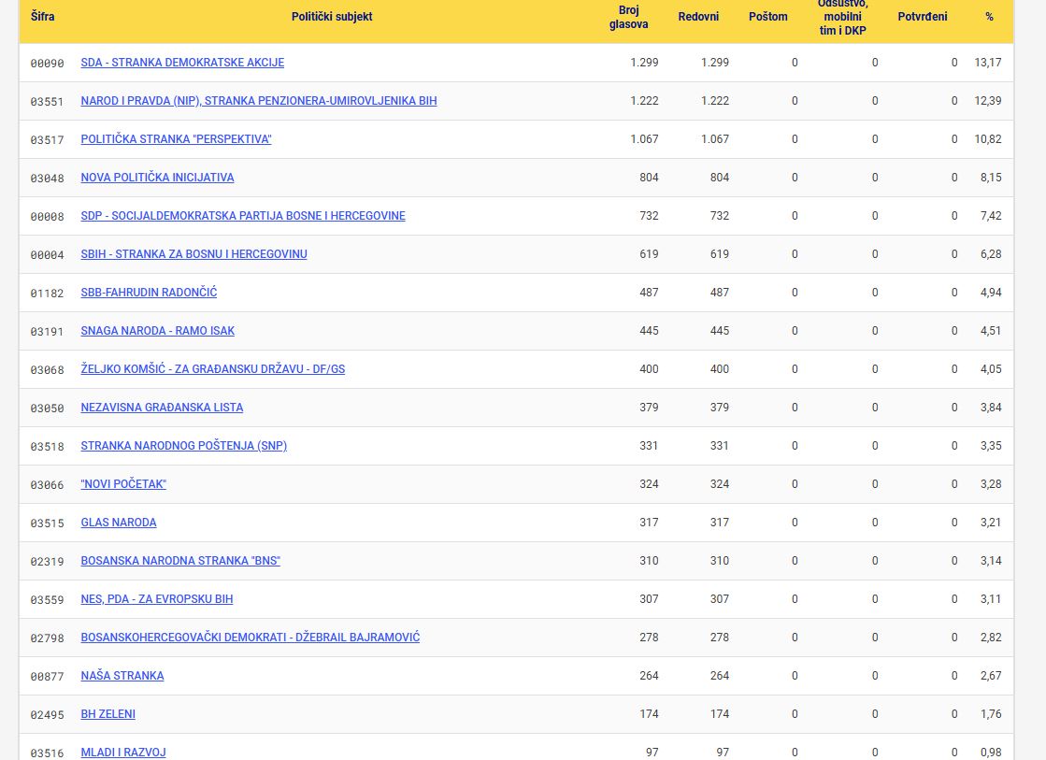Screen dimensions: 1046x760
Task: Open BH Zeleni link
Action: click(x=108, y=714)
